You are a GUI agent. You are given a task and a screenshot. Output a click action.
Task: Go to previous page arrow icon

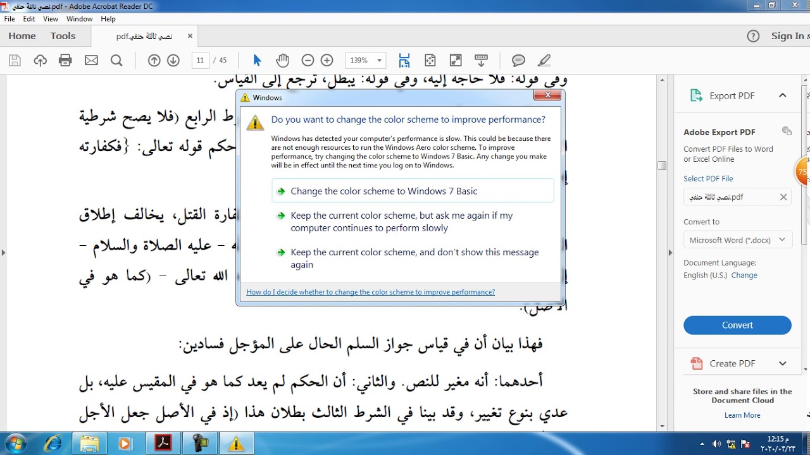(154, 61)
